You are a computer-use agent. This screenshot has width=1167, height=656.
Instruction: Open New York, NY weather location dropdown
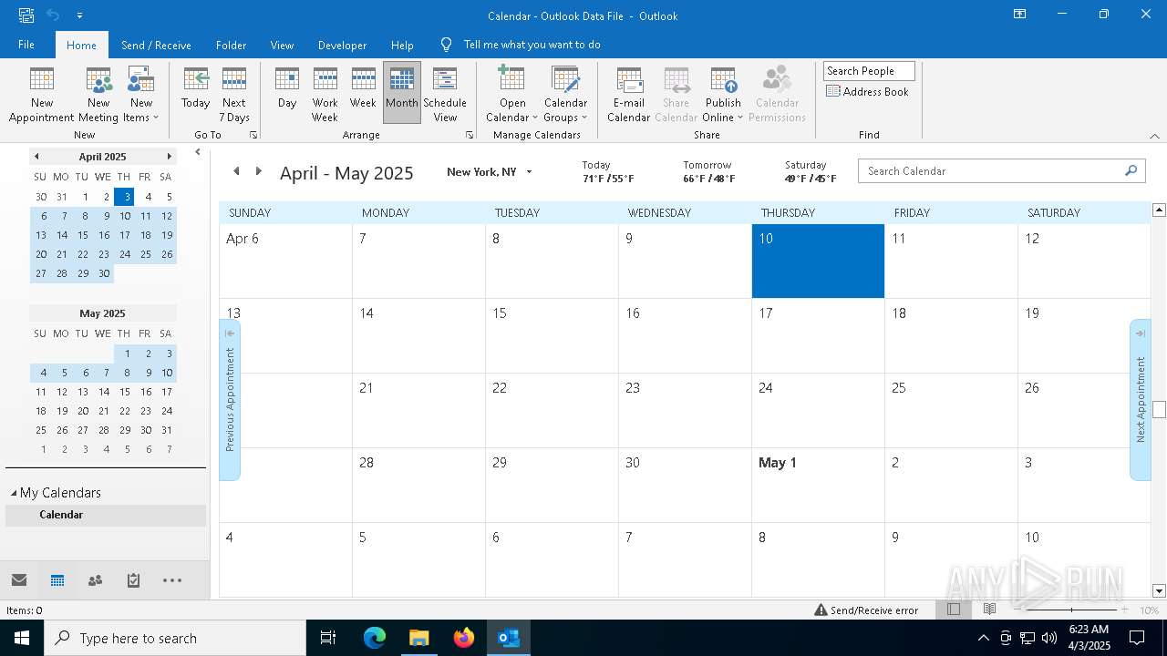529,172
